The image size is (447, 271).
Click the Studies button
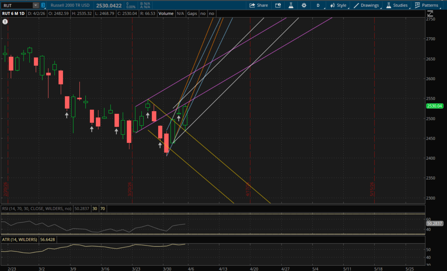(x=397, y=5)
